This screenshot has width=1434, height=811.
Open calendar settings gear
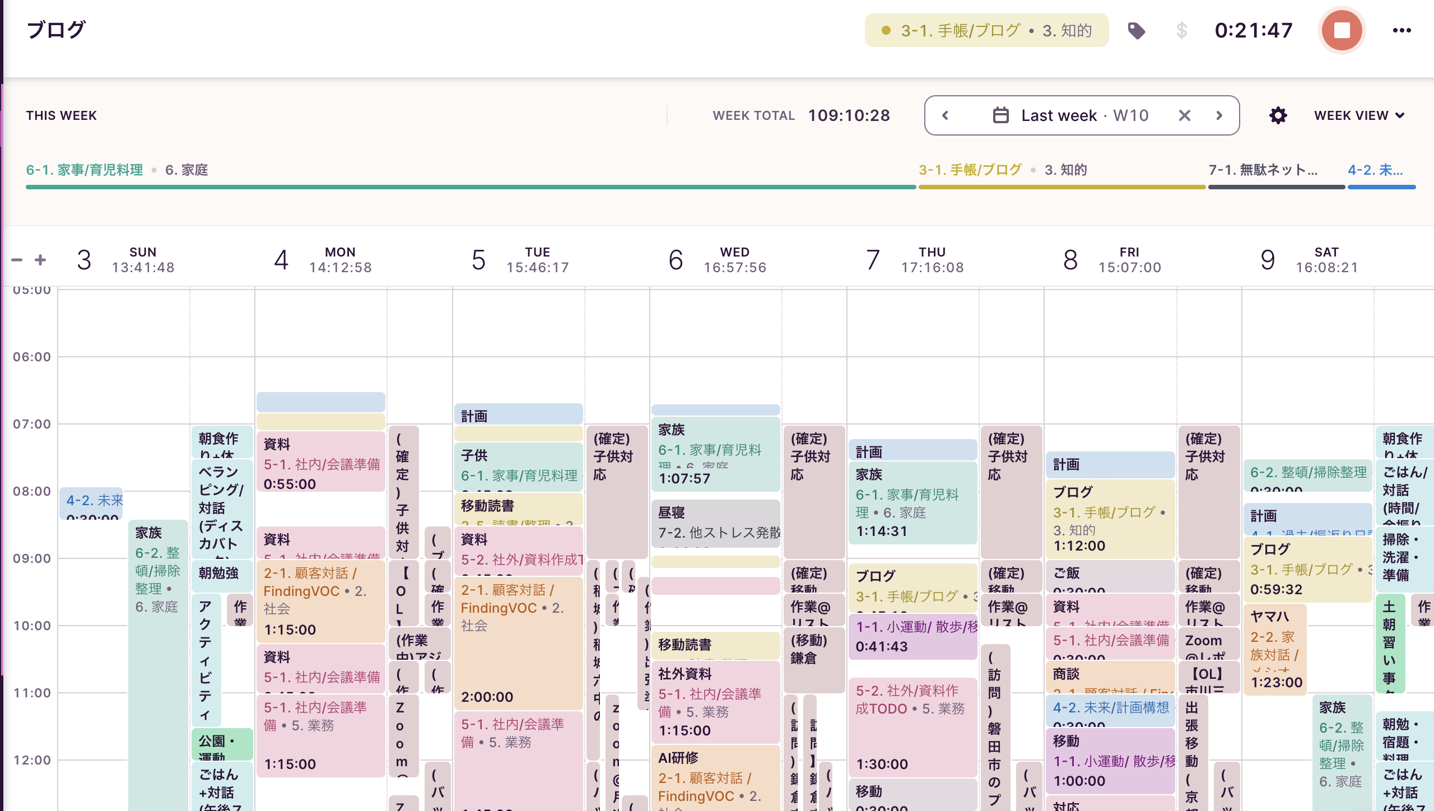[1278, 115]
